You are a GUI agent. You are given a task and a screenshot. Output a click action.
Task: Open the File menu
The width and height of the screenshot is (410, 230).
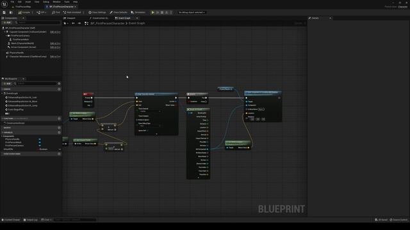[12, 2]
